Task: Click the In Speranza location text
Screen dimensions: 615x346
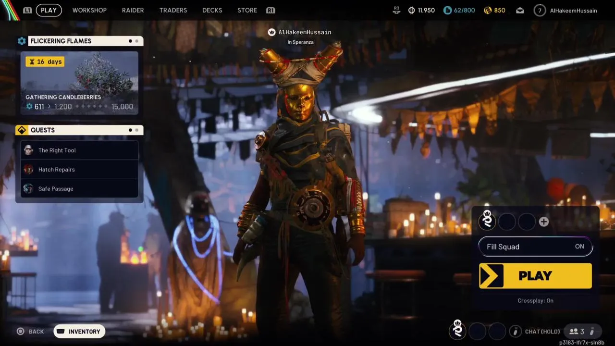Action: (x=300, y=42)
